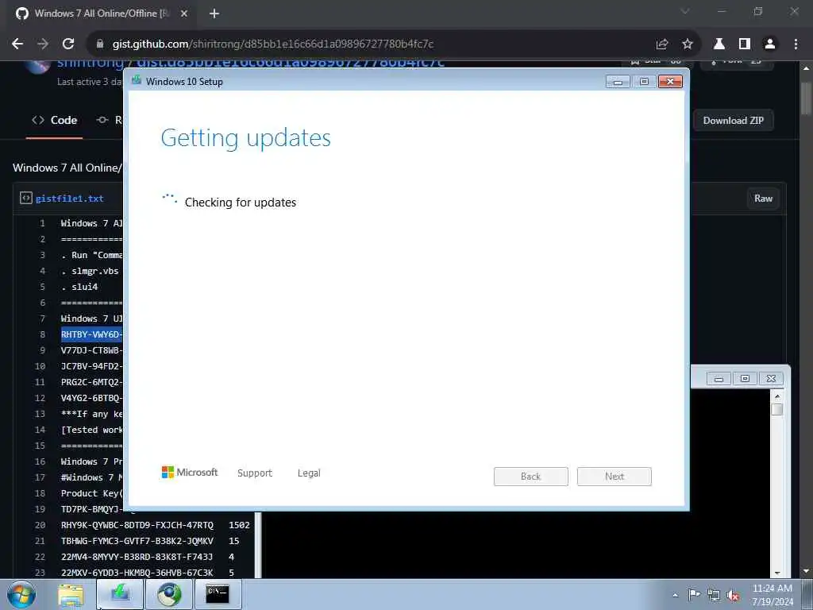Maximize the Windows 10 Setup window
The height and width of the screenshot is (610, 813).
(644, 82)
